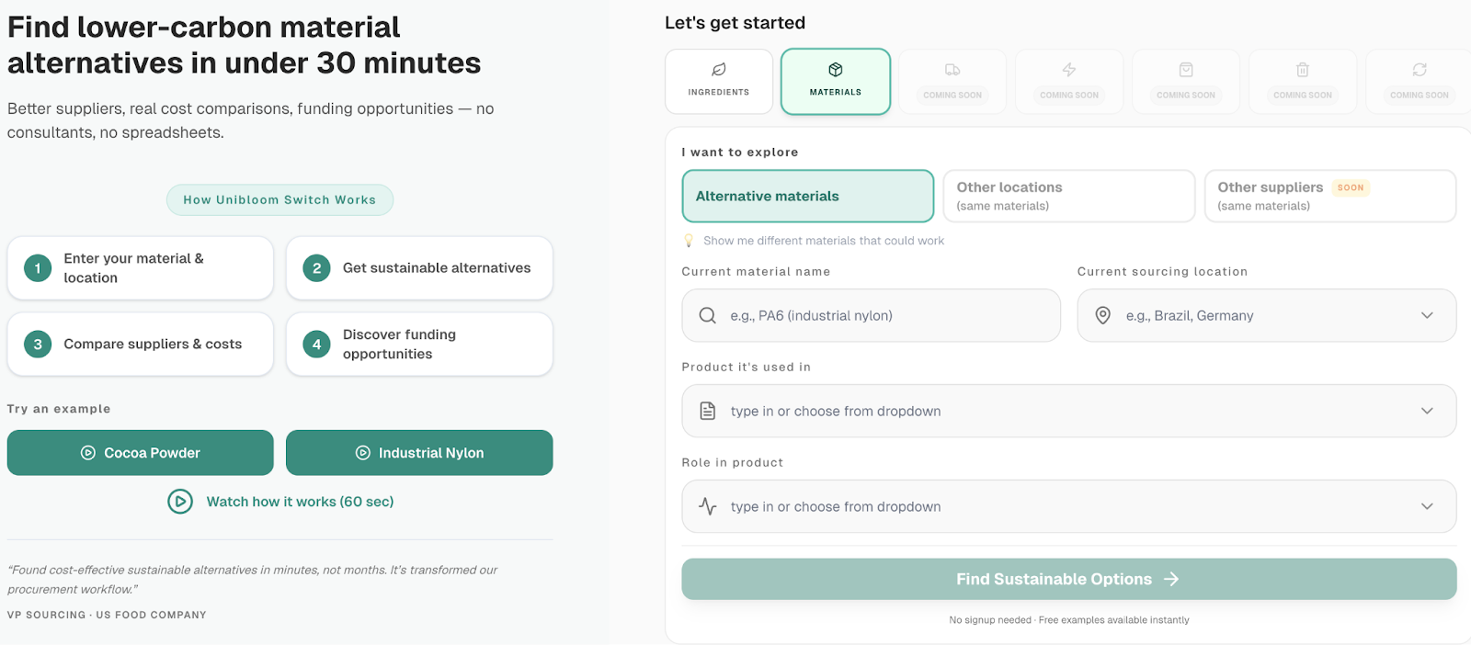
Task: Expand the Product it's used in chevron
Action: pos(1427,411)
